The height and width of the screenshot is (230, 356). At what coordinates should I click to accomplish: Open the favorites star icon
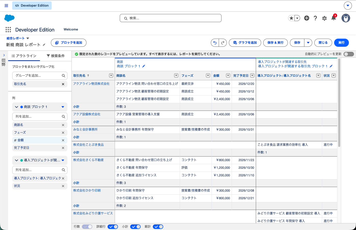click(x=291, y=18)
